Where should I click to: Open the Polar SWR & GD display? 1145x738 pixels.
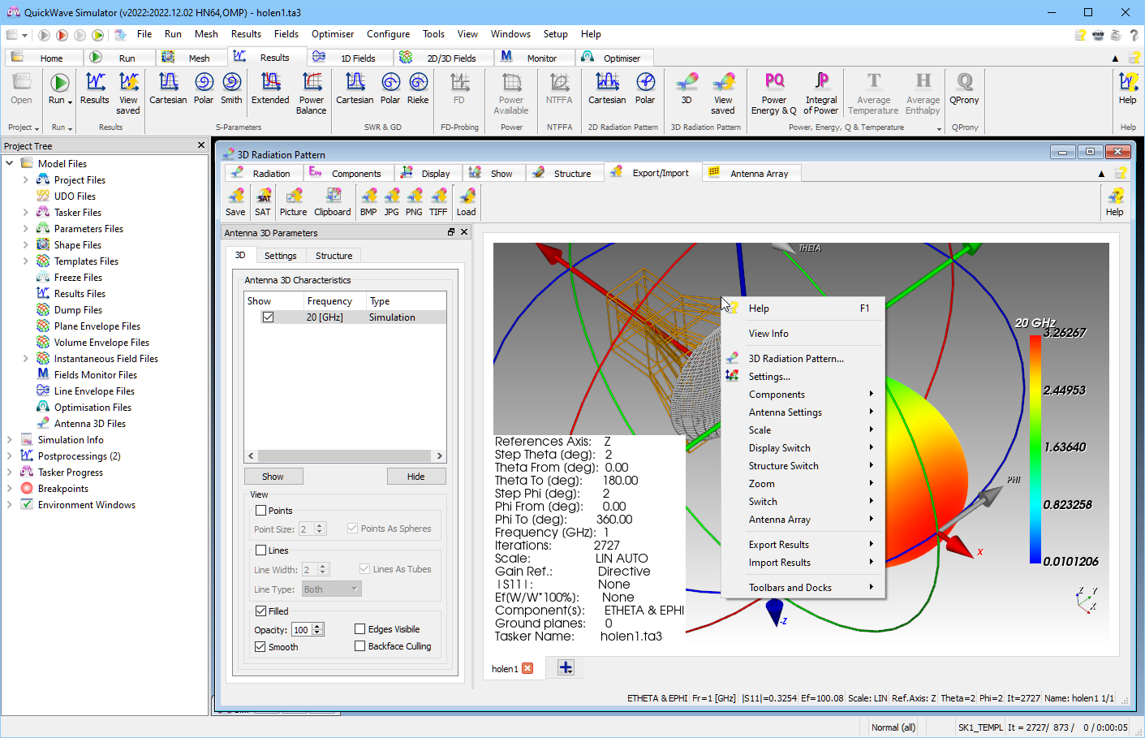390,89
